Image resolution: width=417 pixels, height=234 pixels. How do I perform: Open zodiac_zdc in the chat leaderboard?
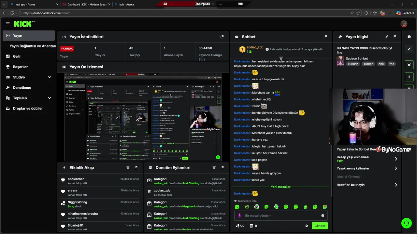tap(255, 47)
